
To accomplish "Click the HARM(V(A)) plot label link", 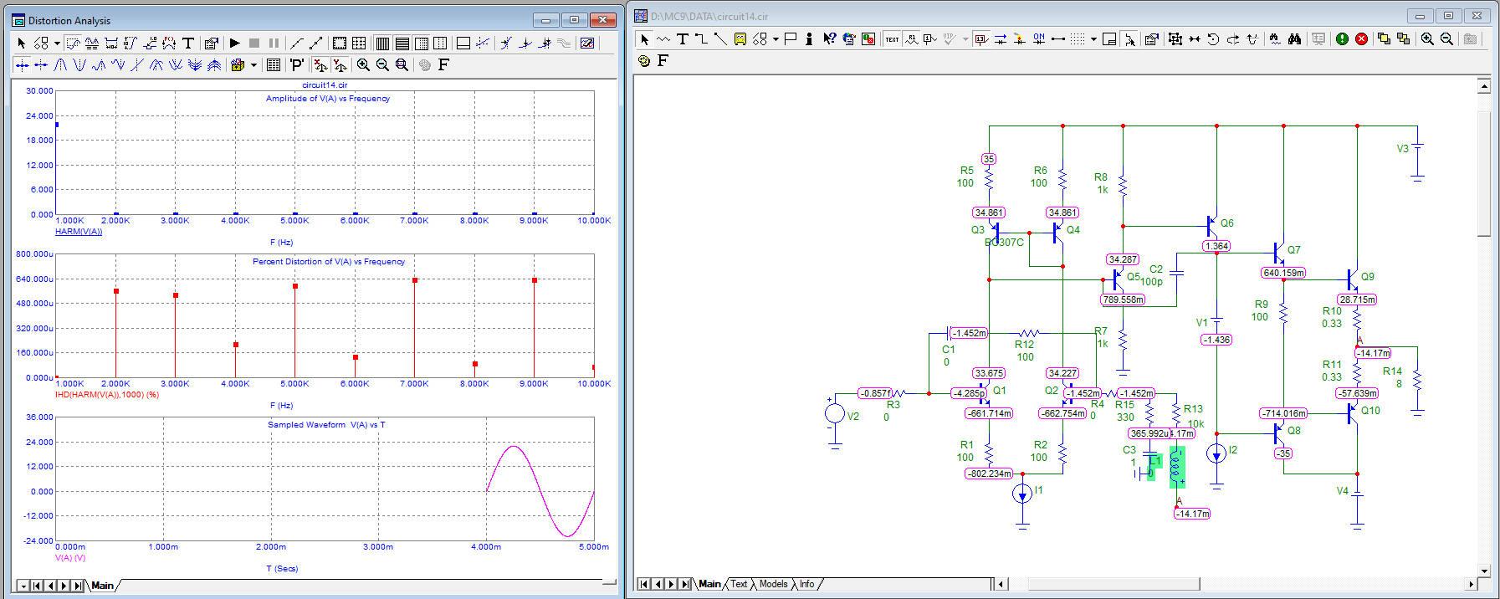I will [79, 232].
